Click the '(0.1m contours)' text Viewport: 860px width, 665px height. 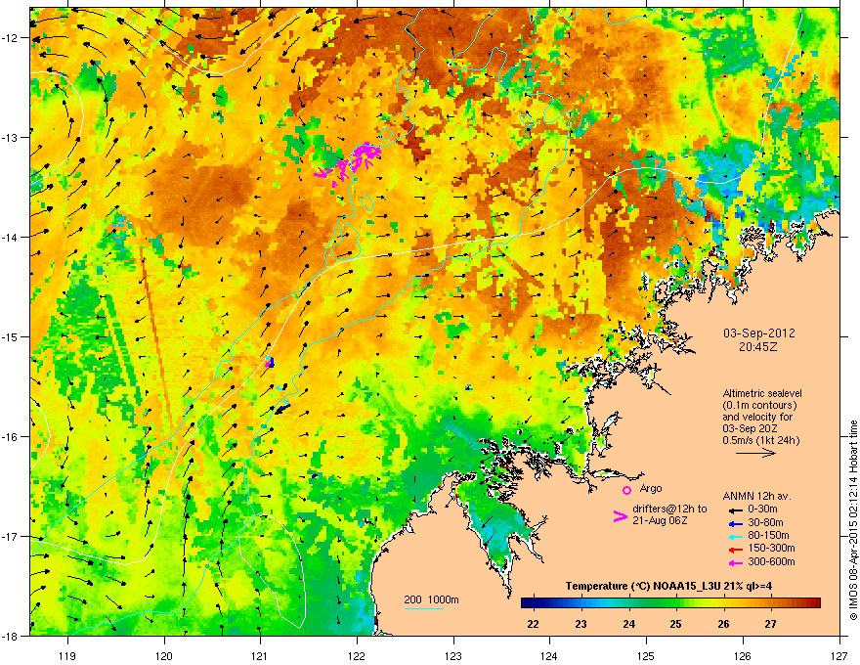point(759,406)
